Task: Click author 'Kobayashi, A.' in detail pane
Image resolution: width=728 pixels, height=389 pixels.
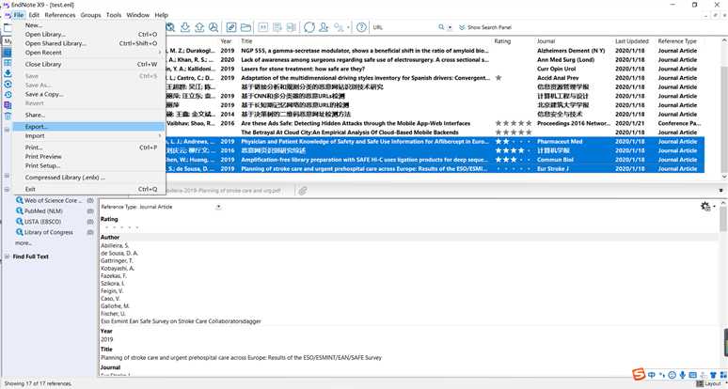Action: tap(118, 269)
